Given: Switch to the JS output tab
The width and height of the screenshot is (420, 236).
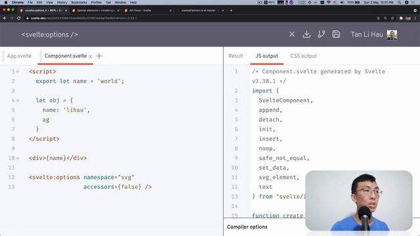Looking at the screenshot, I should (266, 56).
